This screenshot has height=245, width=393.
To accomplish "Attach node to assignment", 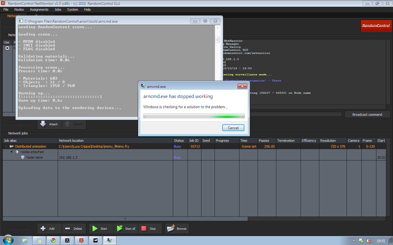I will click(x=49, y=124).
